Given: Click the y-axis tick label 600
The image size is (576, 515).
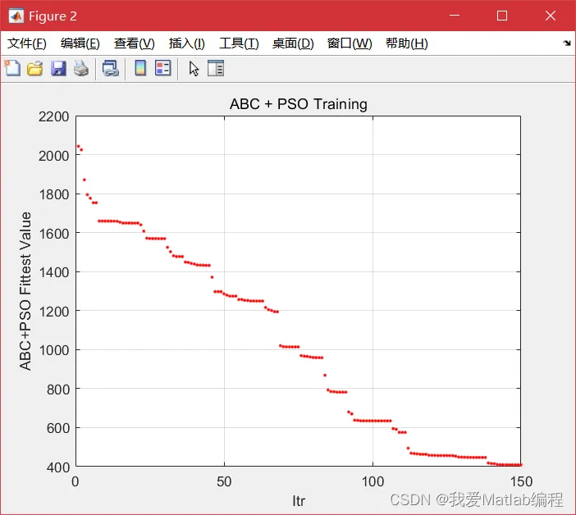Looking at the screenshot, I should (x=58, y=428).
